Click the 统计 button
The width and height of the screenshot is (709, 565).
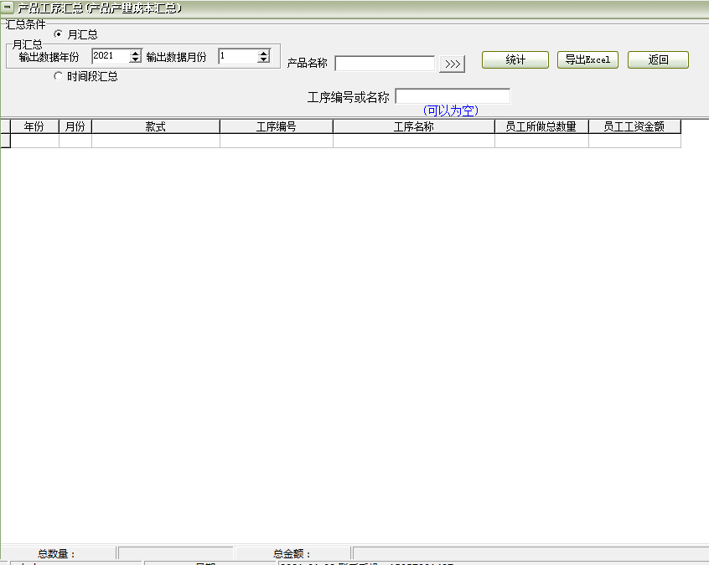pyautogui.click(x=515, y=59)
